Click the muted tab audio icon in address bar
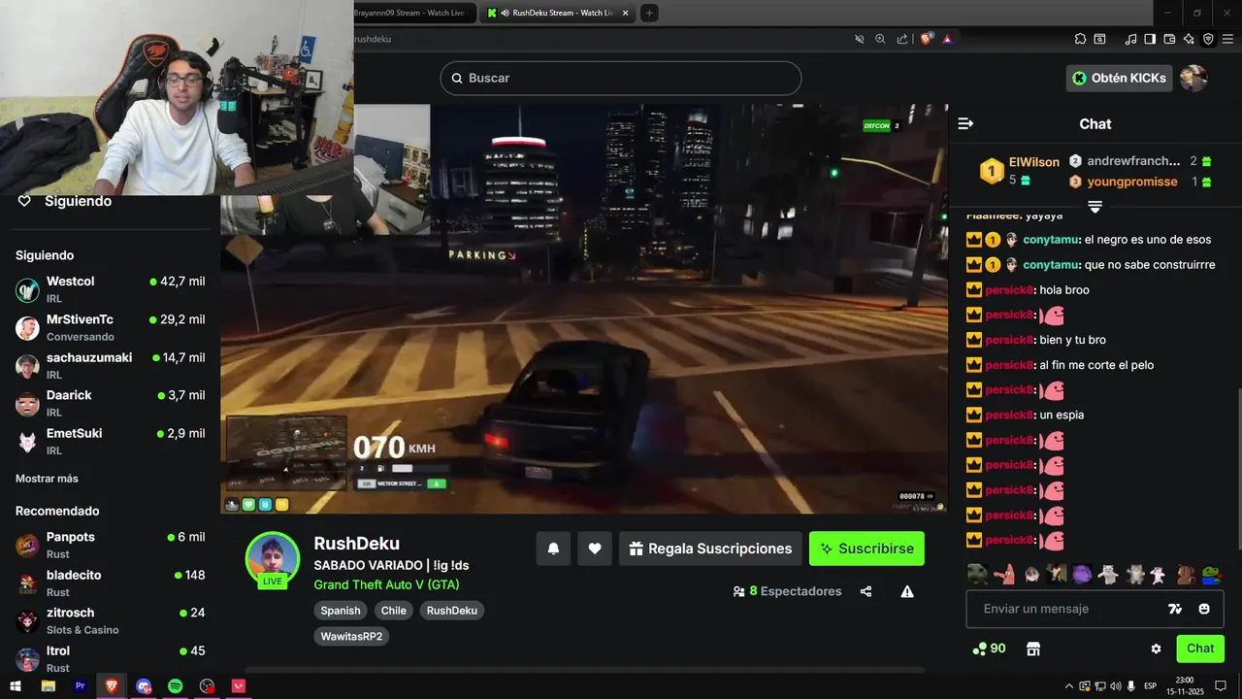 [859, 39]
